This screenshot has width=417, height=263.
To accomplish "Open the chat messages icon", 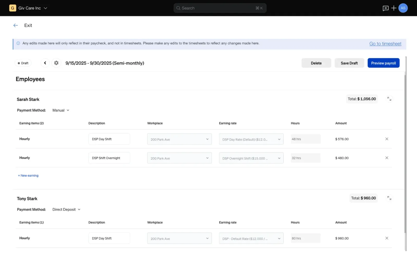I will (385, 8).
